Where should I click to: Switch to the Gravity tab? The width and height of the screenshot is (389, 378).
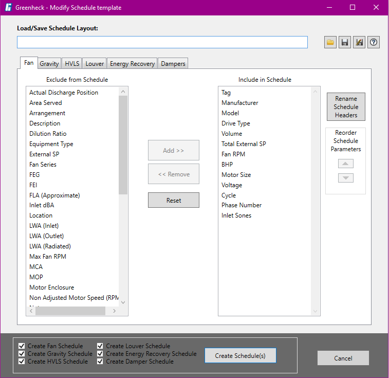click(49, 64)
